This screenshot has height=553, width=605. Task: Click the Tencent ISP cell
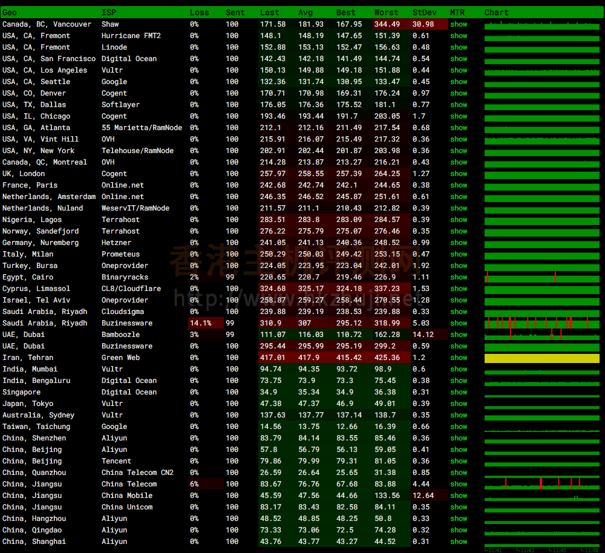pos(116,461)
